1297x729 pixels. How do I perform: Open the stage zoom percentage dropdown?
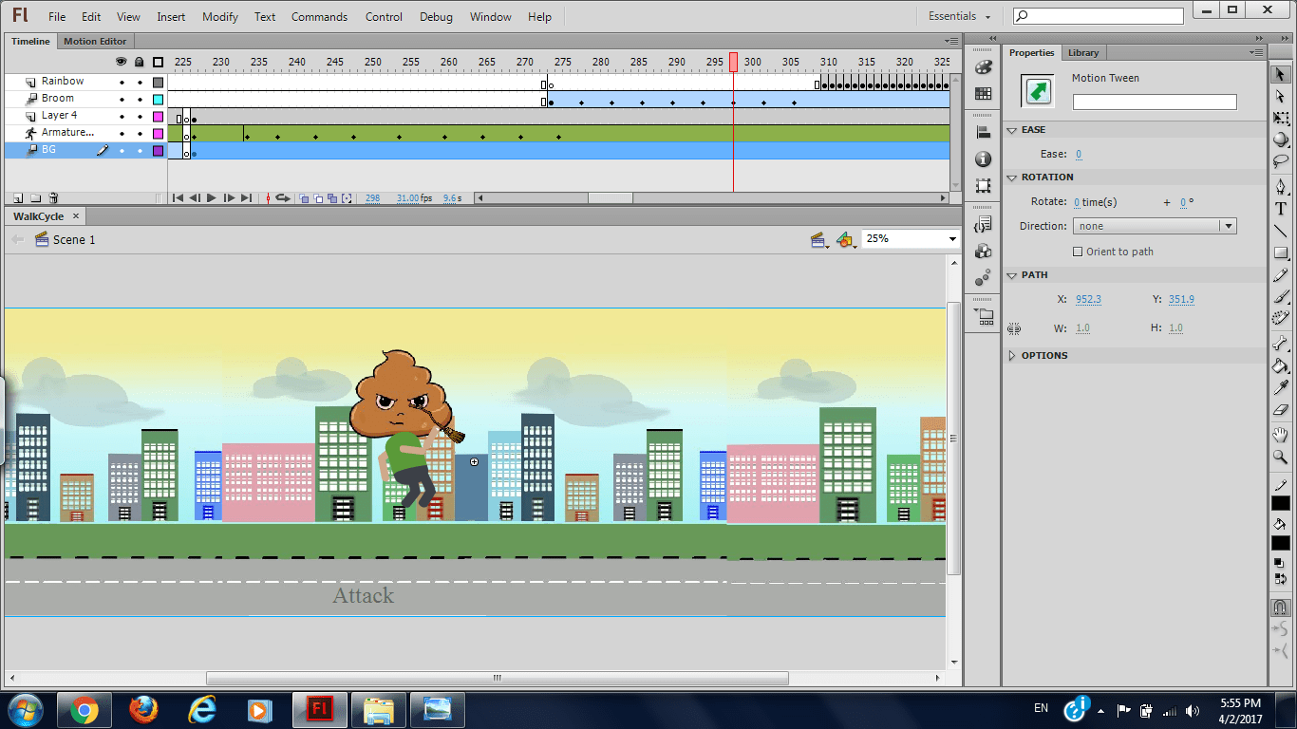(952, 239)
